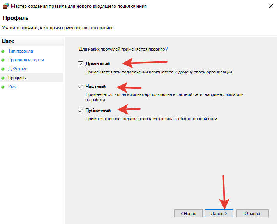Click green bullet beside Профиль step
Viewport: 277px width, 224px height.
pos(3,78)
